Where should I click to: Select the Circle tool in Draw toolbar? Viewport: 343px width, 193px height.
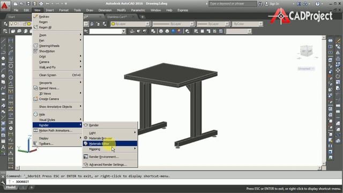point(3,76)
